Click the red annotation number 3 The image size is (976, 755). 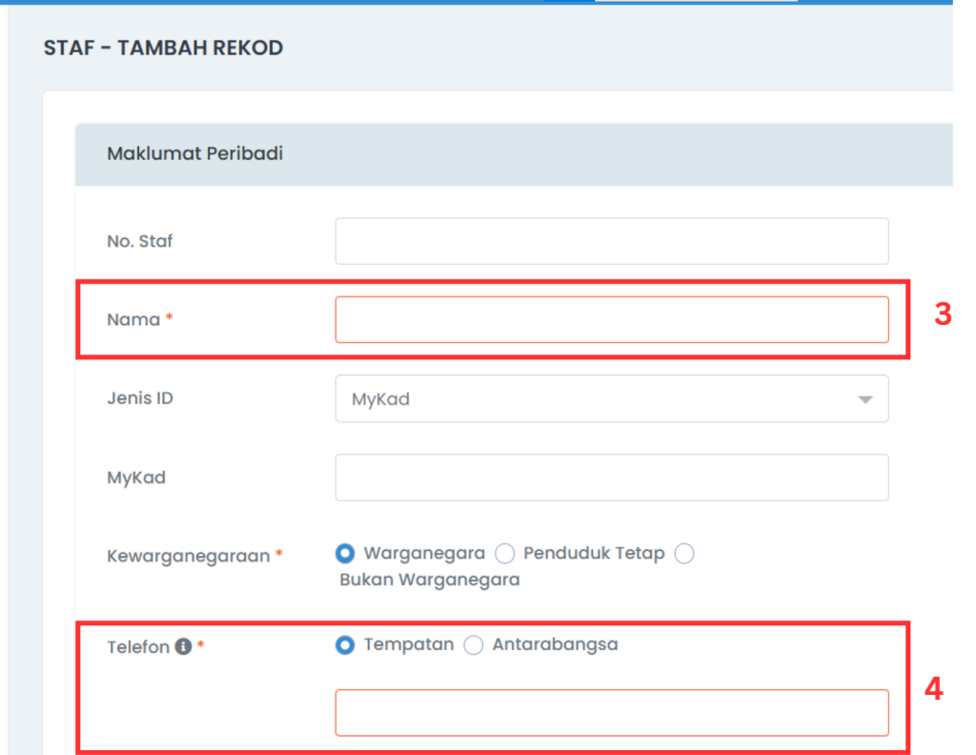[x=943, y=315]
